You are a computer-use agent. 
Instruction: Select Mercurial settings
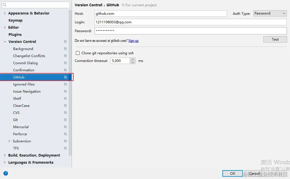tap(21, 127)
